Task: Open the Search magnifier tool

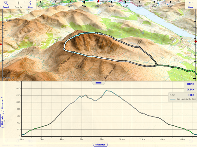Action: pyautogui.click(x=6, y=4)
